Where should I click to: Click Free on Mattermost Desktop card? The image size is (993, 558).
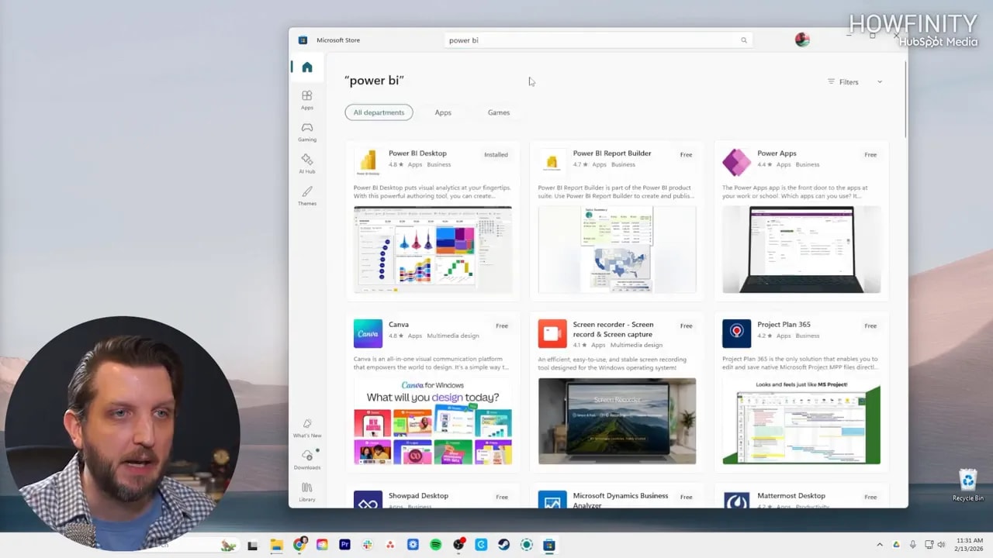[x=870, y=498]
